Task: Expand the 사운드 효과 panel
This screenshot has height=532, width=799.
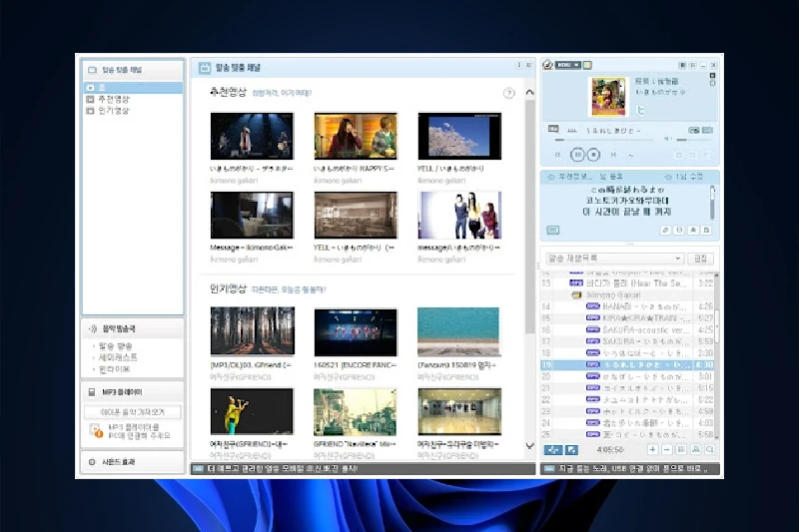Action: click(x=133, y=462)
